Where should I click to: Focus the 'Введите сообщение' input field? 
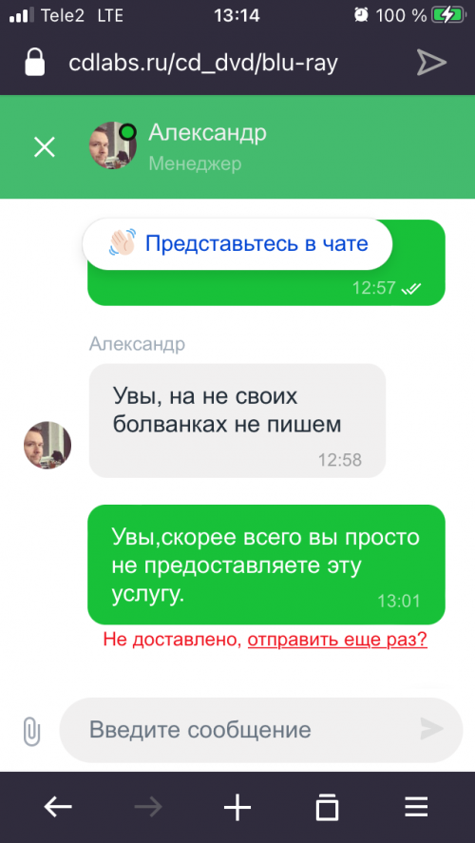point(261,730)
